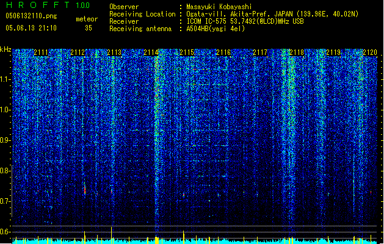Click the 2112 time marker
Viewport: 384px width, 244px height.
pyautogui.click(x=78, y=52)
